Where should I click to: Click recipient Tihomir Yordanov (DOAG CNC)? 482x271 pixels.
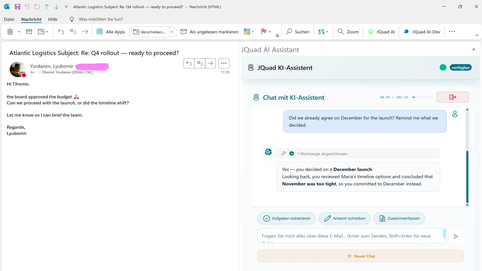coord(67,72)
